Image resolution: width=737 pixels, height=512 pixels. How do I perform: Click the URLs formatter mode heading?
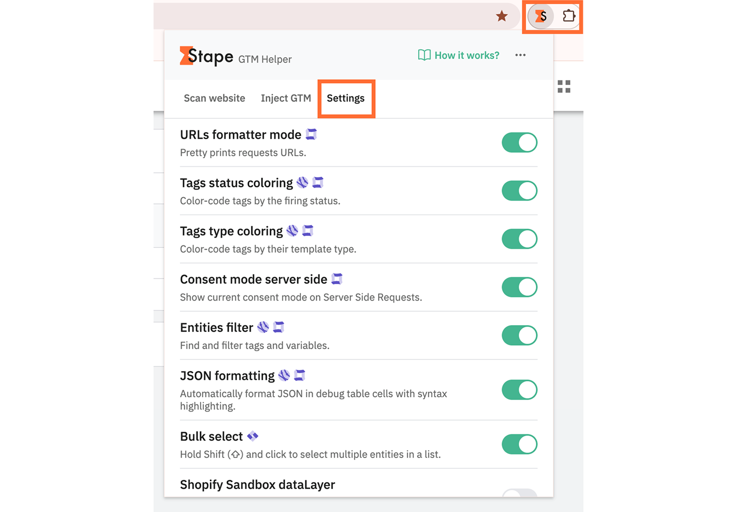tap(241, 135)
